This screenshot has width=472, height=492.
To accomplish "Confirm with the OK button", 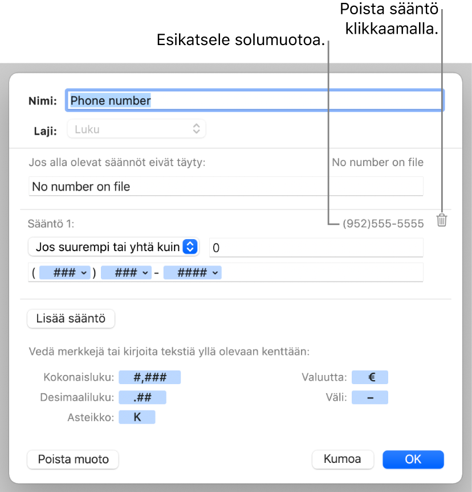I will [413, 459].
